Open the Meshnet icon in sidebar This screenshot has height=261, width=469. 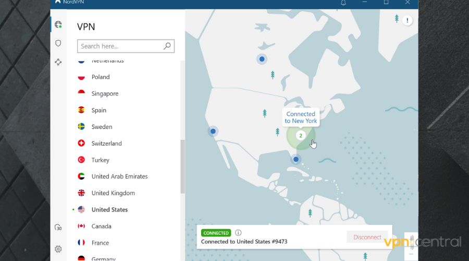pos(58,62)
